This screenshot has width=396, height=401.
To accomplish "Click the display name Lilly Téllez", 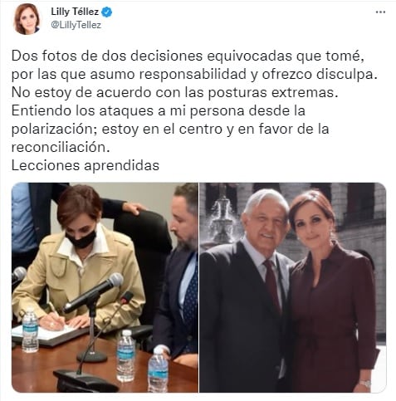I will pos(75,12).
